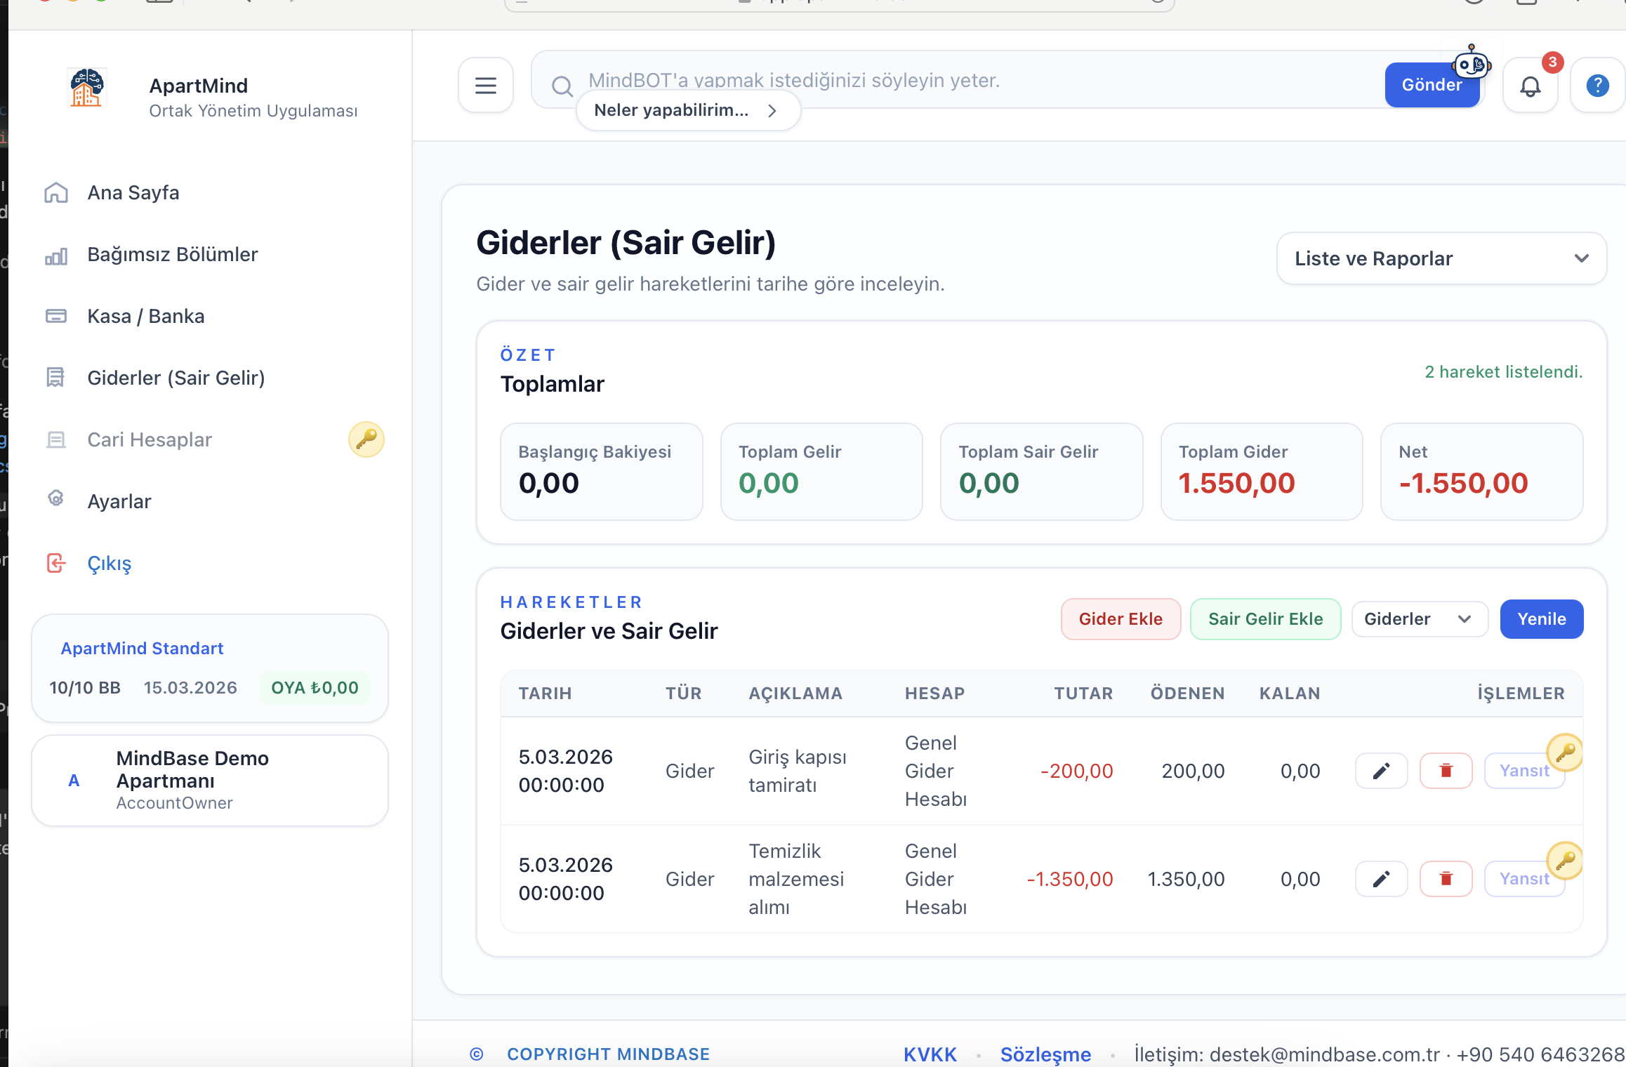Image resolution: width=1626 pixels, height=1067 pixels.
Task: Edit the Giriş kapısı tamiratı row
Action: 1380,771
